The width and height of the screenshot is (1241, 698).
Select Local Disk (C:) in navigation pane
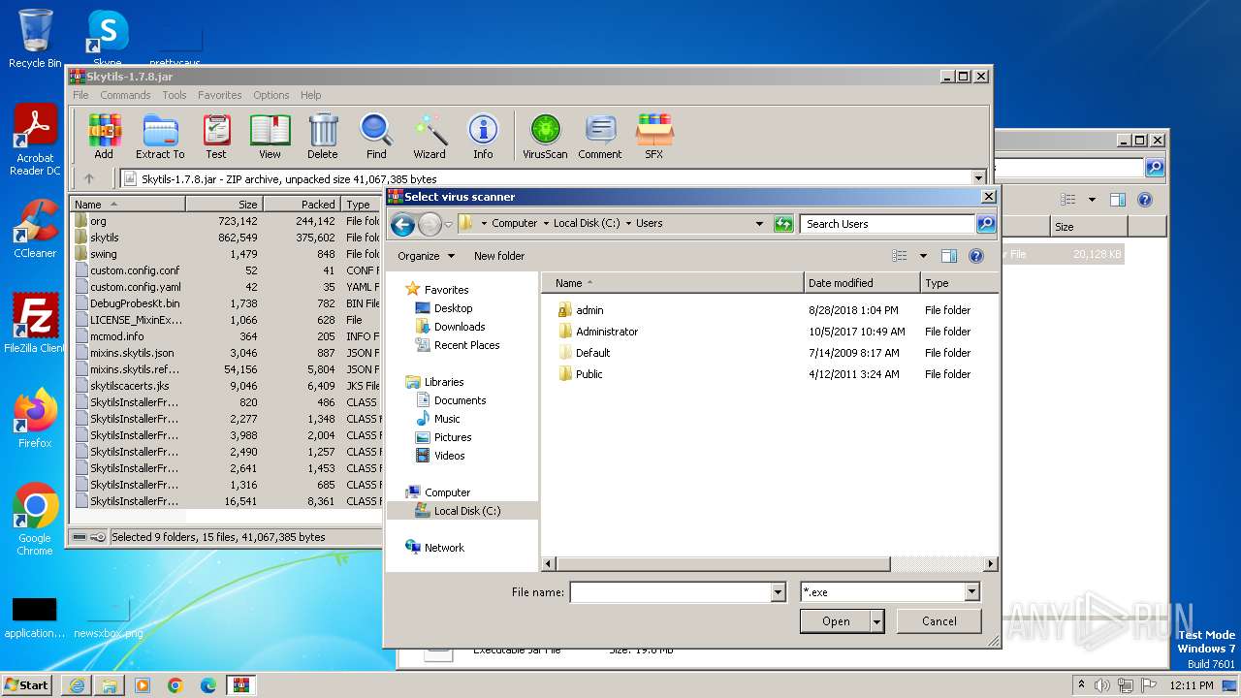467,511
